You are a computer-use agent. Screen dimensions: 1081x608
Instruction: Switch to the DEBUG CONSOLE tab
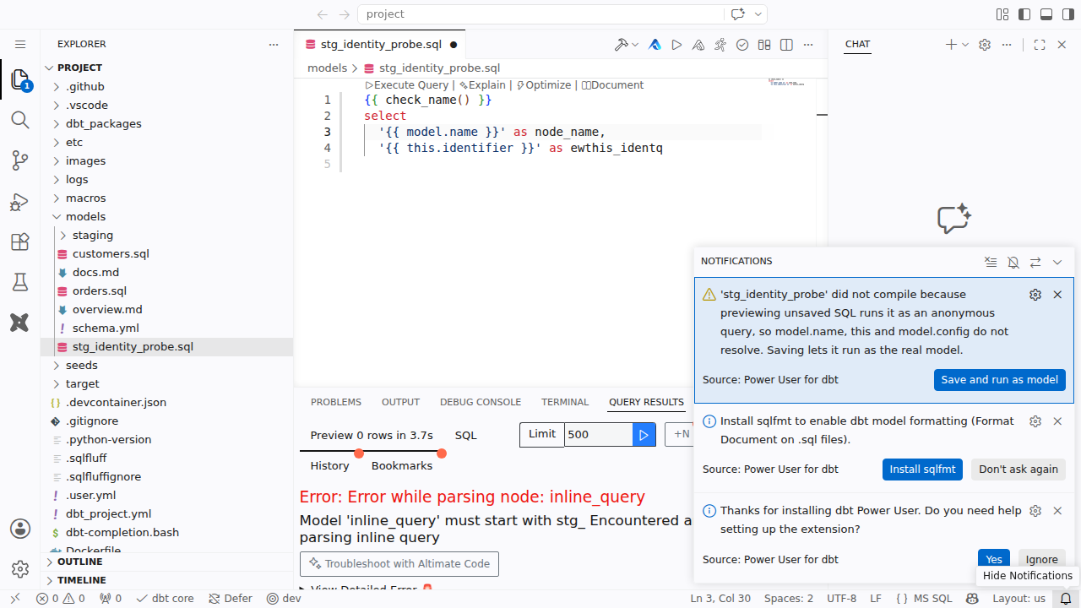coord(481,402)
